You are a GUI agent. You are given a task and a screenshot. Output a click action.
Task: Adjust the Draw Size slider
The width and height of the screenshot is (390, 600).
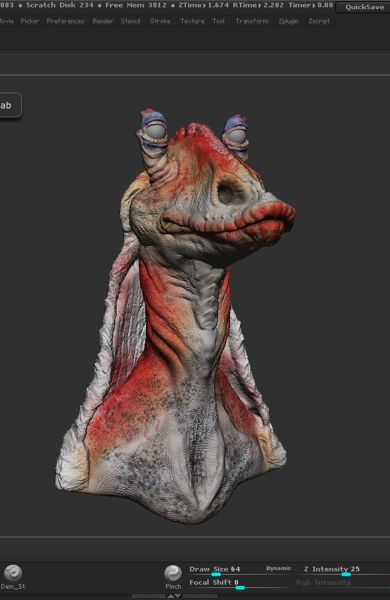pyautogui.click(x=239, y=570)
